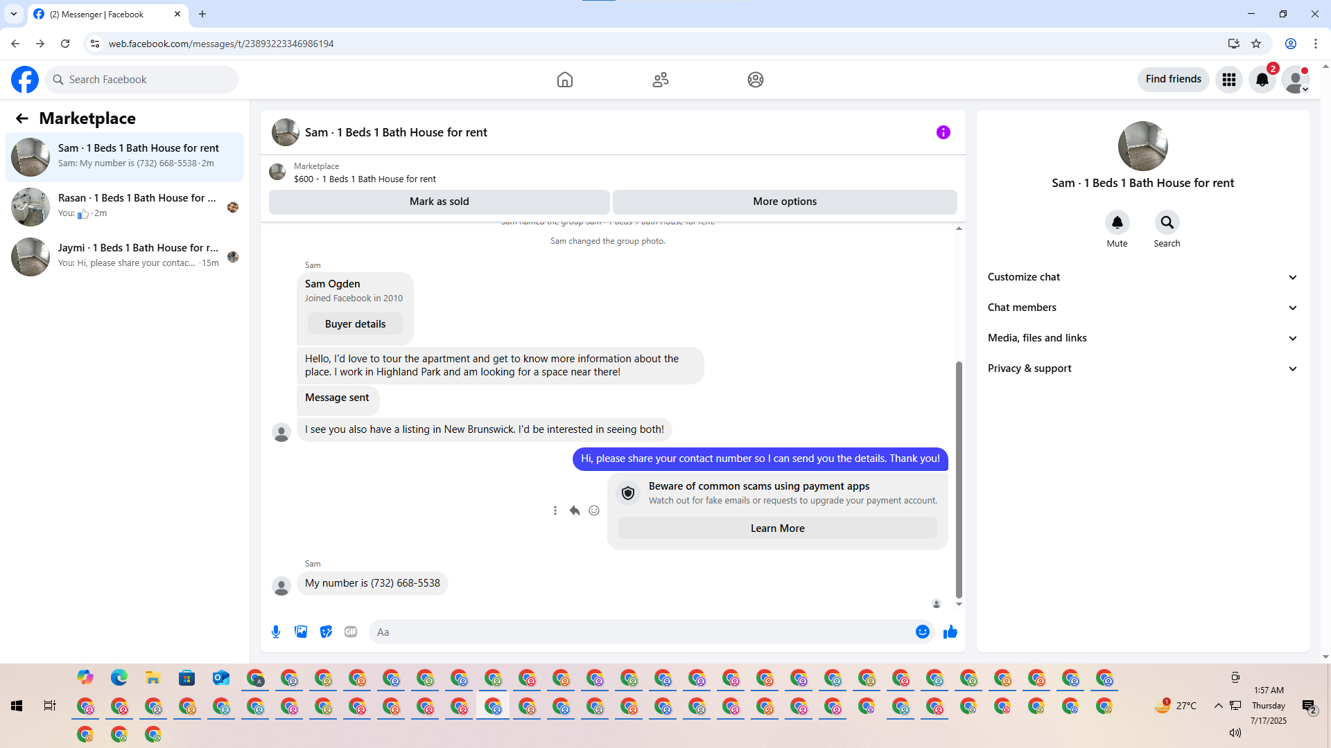Click Mark as sold button
Image resolution: width=1331 pixels, height=748 pixels.
click(440, 202)
